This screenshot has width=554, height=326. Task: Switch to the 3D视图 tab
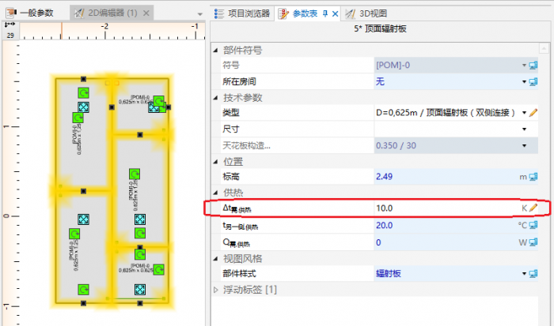tap(370, 13)
